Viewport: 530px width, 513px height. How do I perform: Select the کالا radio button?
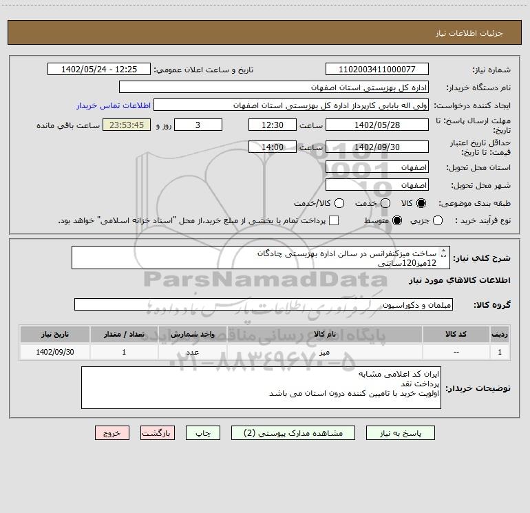(x=421, y=203)
